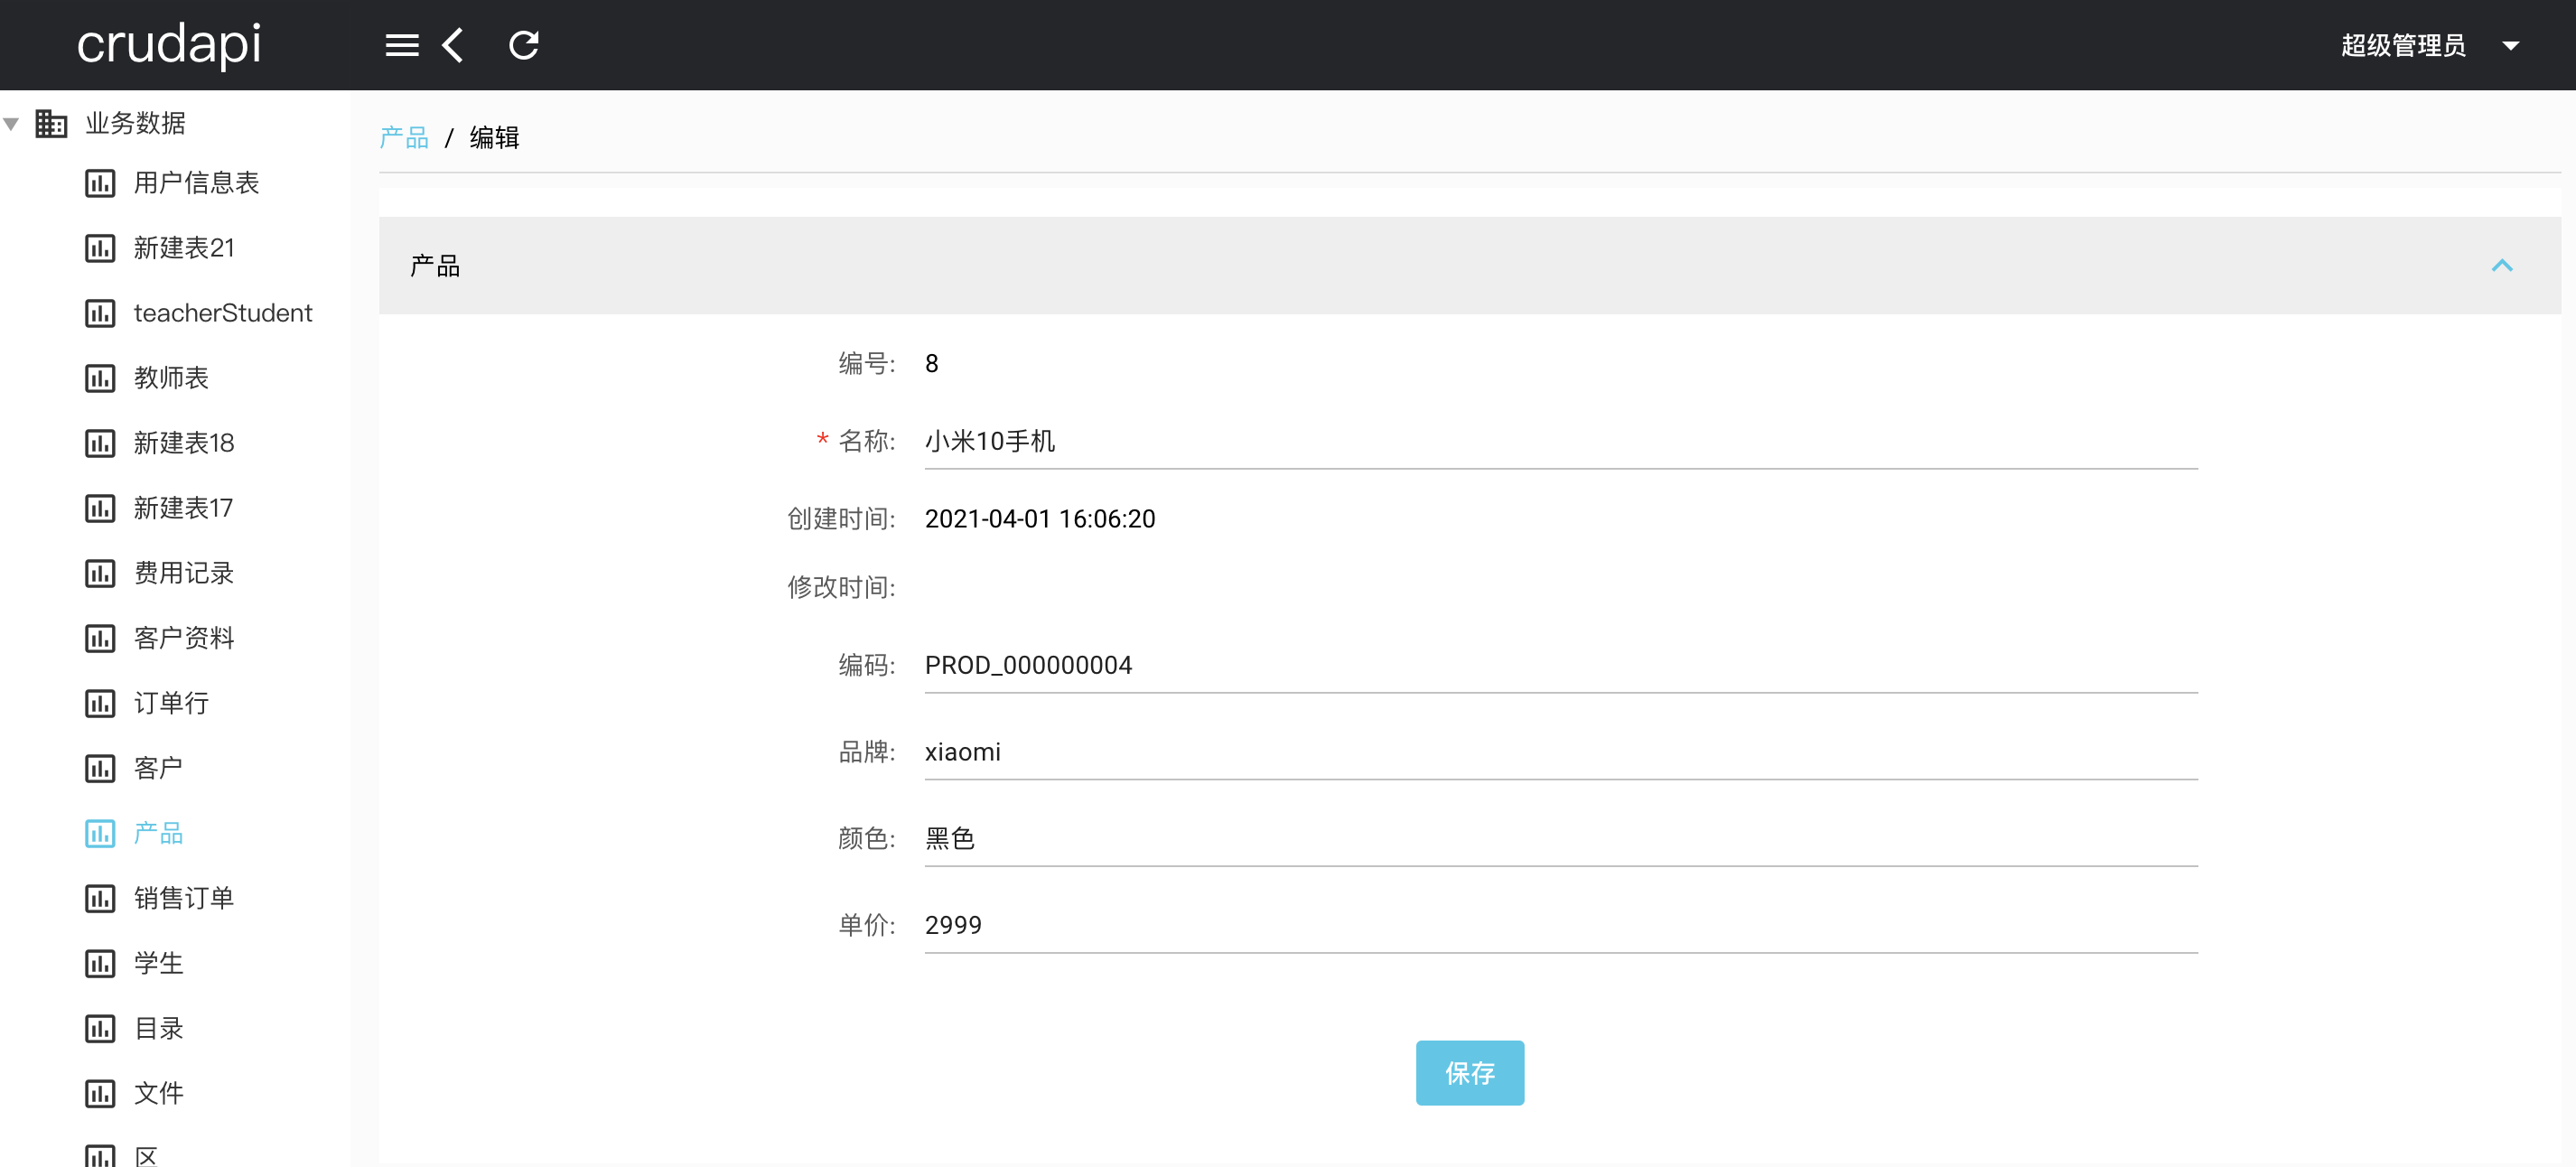Viewport: 2576px width, 1167px height.
Task: Open 客户资料 in the sidebar
Action: point(184,638)
